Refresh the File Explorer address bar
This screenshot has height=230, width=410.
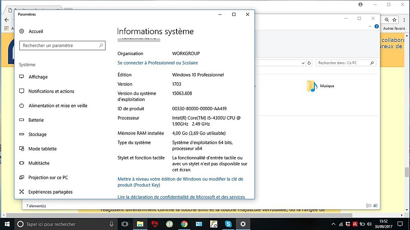pyautogui.click(x=309, y=63)
